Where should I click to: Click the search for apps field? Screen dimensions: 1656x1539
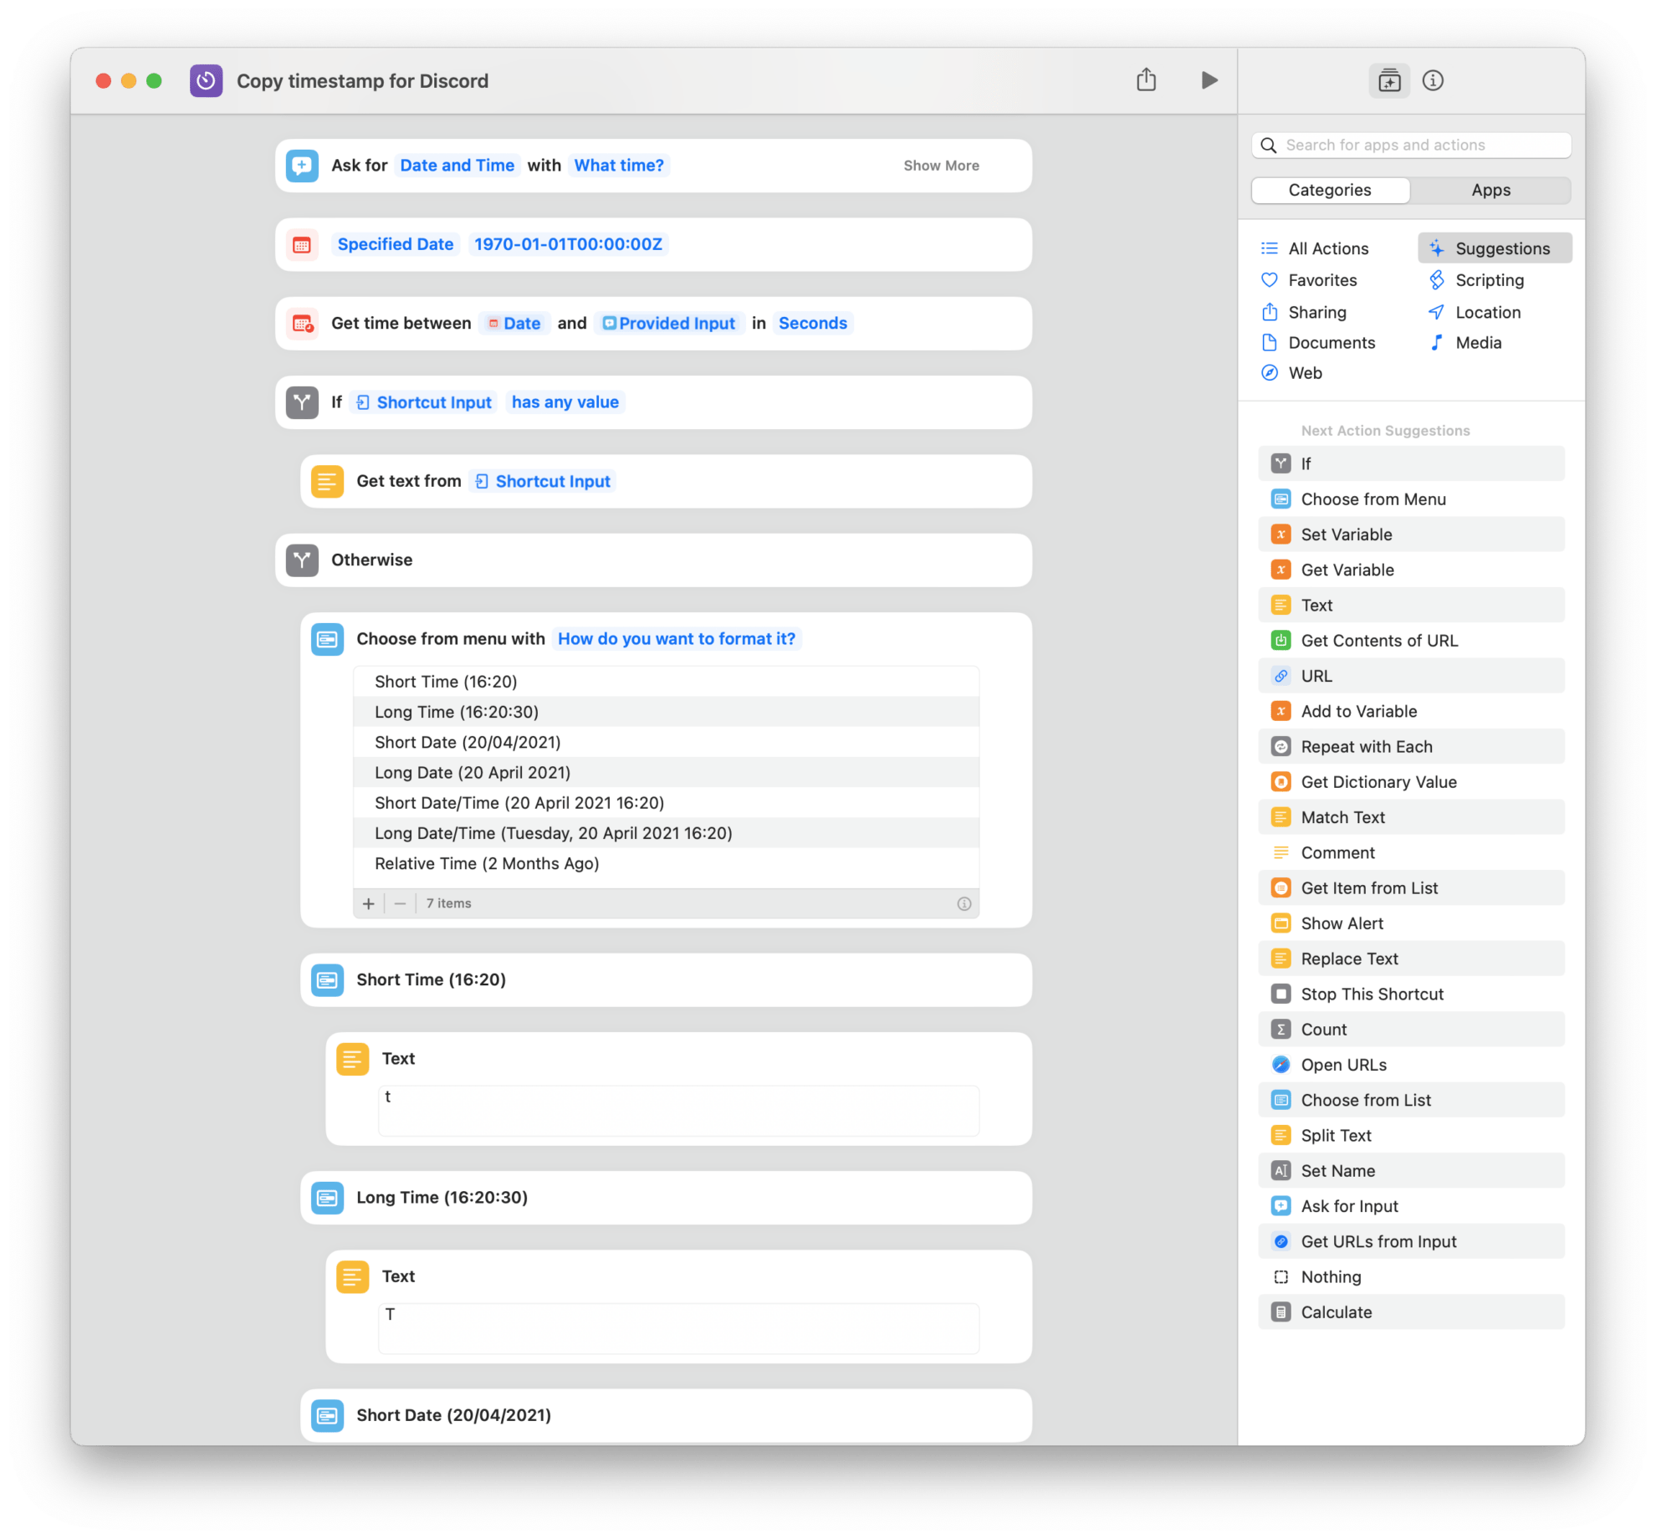pos(1411,144)
